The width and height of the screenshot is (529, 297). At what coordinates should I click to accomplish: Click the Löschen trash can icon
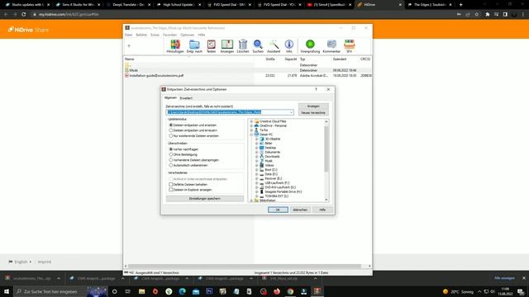pyautogui.click(x=243, y=46)
